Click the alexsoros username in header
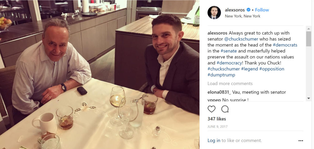 (235, 10)
